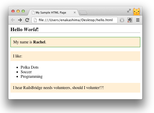
Task: Click the browser back arrow
Action: (13, 20)
